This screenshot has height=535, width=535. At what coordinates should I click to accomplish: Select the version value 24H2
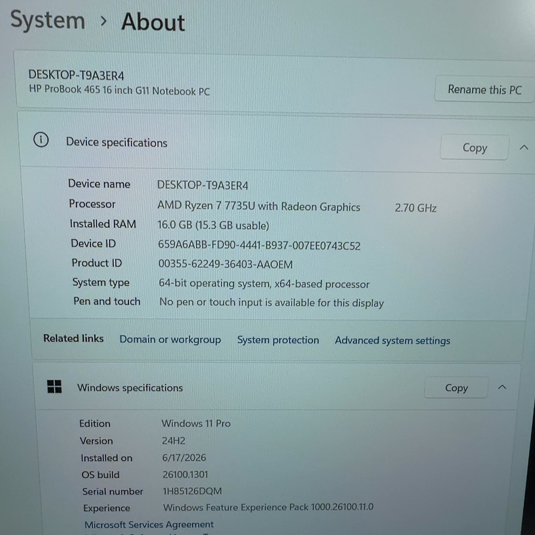tap(174, 440)
